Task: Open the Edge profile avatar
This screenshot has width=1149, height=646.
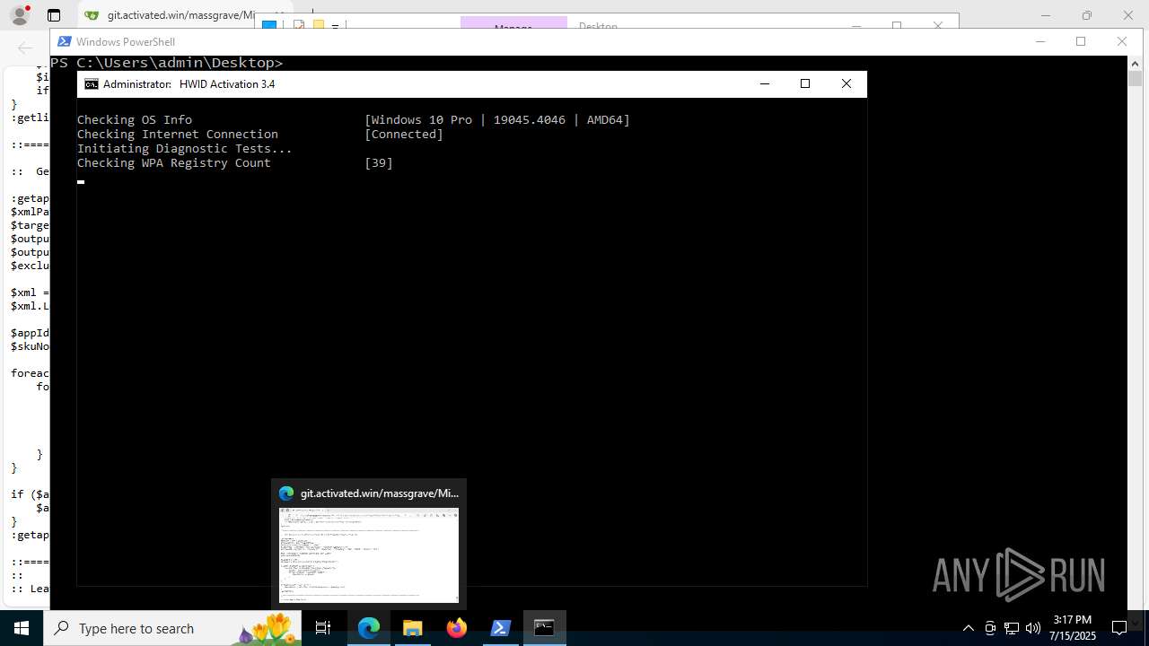Action: pos(19,15)
